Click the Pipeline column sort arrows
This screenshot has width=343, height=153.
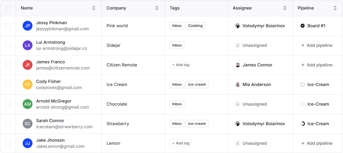pos(335,8)
